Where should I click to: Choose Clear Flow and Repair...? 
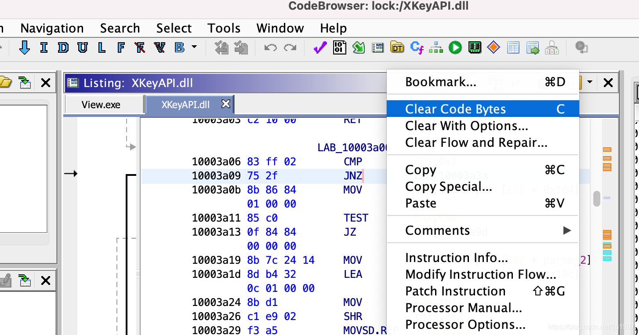click(x=483, y=142)
